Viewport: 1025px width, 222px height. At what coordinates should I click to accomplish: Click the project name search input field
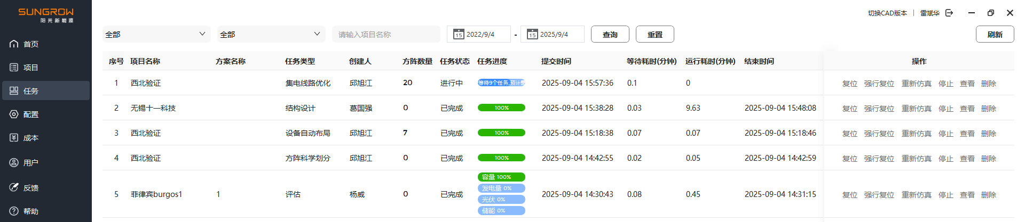click(386, 34)
